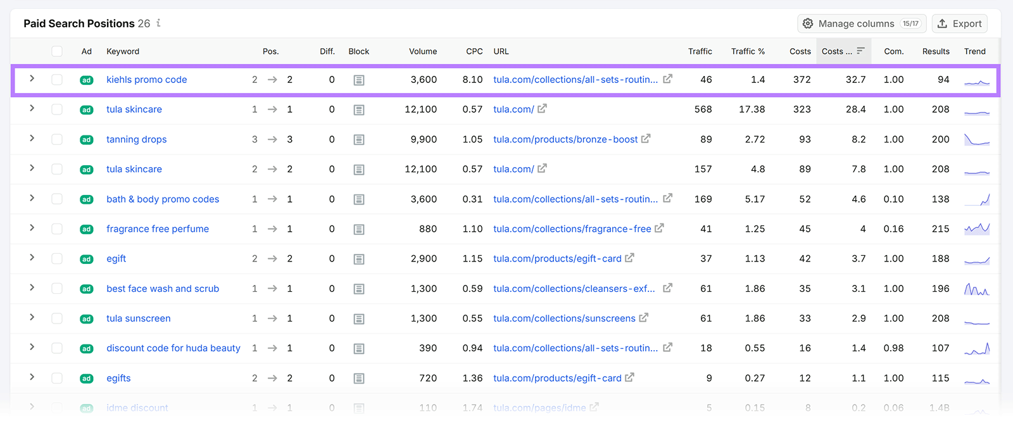Click the sort icon on Costs % column

860,51
